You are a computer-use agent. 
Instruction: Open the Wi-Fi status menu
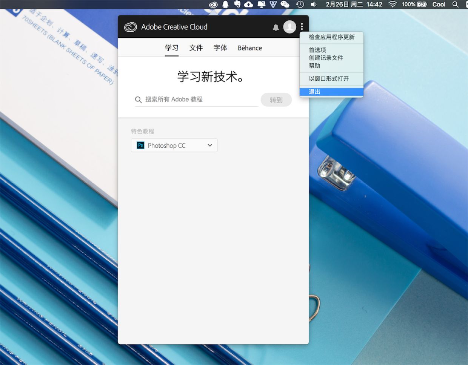point(393,5)
